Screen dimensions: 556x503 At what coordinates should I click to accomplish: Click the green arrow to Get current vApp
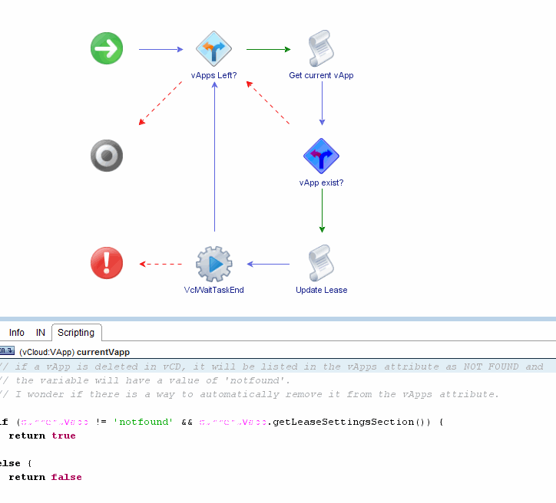coord(268,49)
